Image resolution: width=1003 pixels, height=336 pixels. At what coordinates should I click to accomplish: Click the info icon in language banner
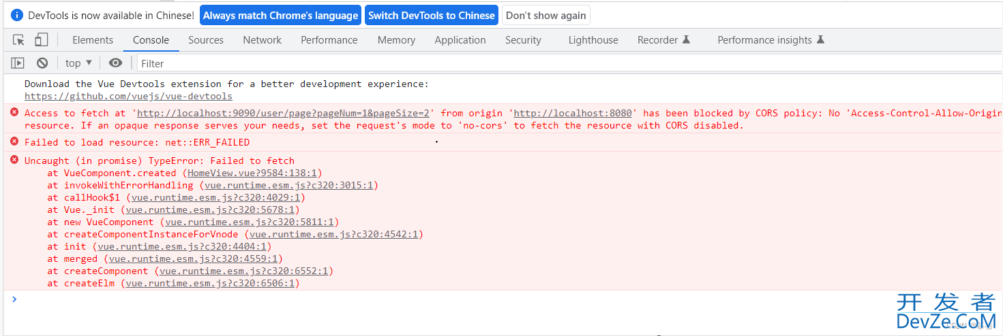[17, 15]
